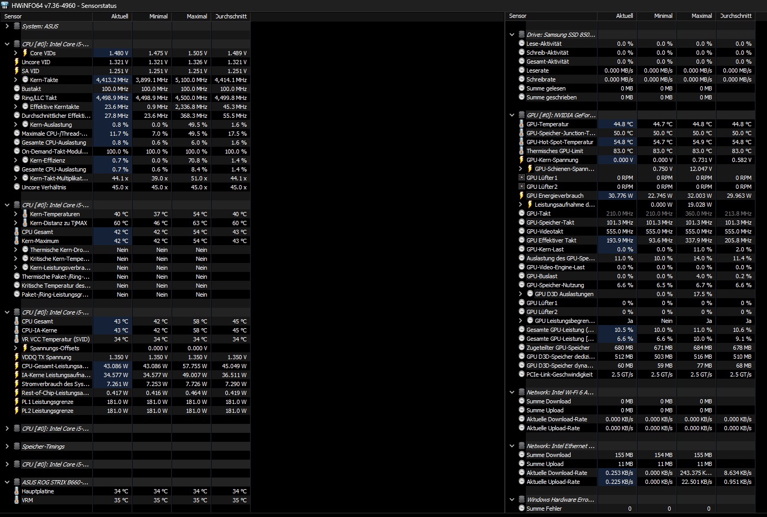
Task: Click the lightning icon of Uncore VID
Action: [x=16, y=62]
